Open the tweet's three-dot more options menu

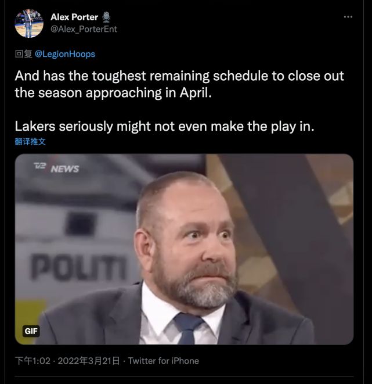[x=348, y=17]
